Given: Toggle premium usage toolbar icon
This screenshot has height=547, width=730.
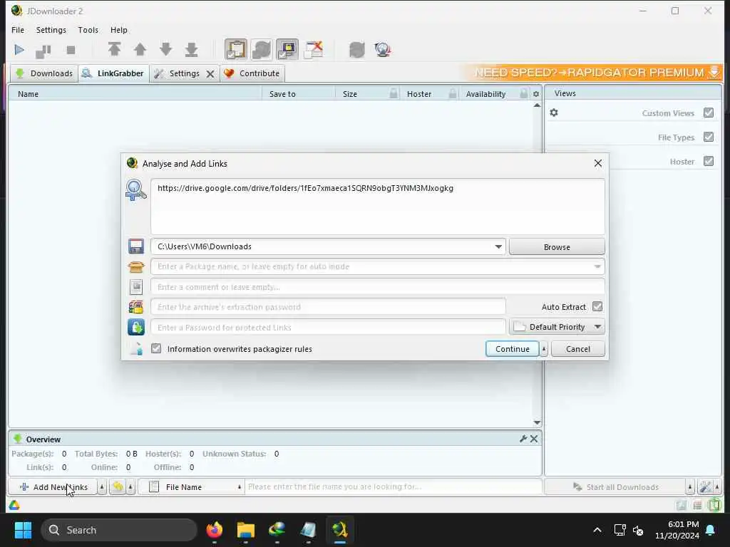Looking at the screenshot, I should pyautogui.click(x=287, y=49).
